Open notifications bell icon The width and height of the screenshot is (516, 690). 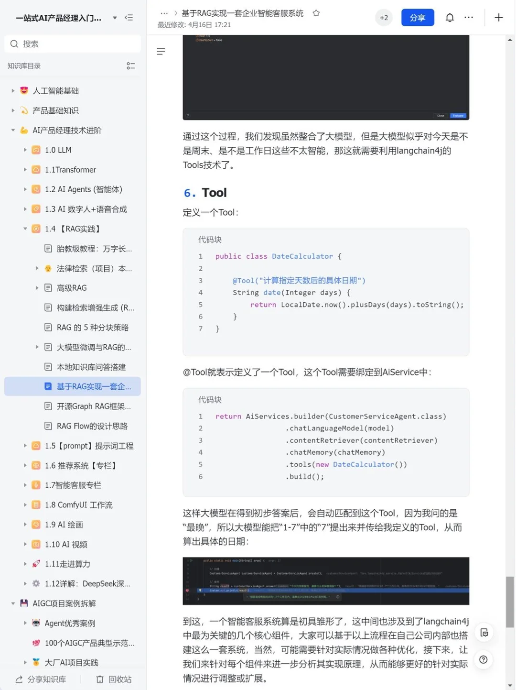click(x=450, y=18)
